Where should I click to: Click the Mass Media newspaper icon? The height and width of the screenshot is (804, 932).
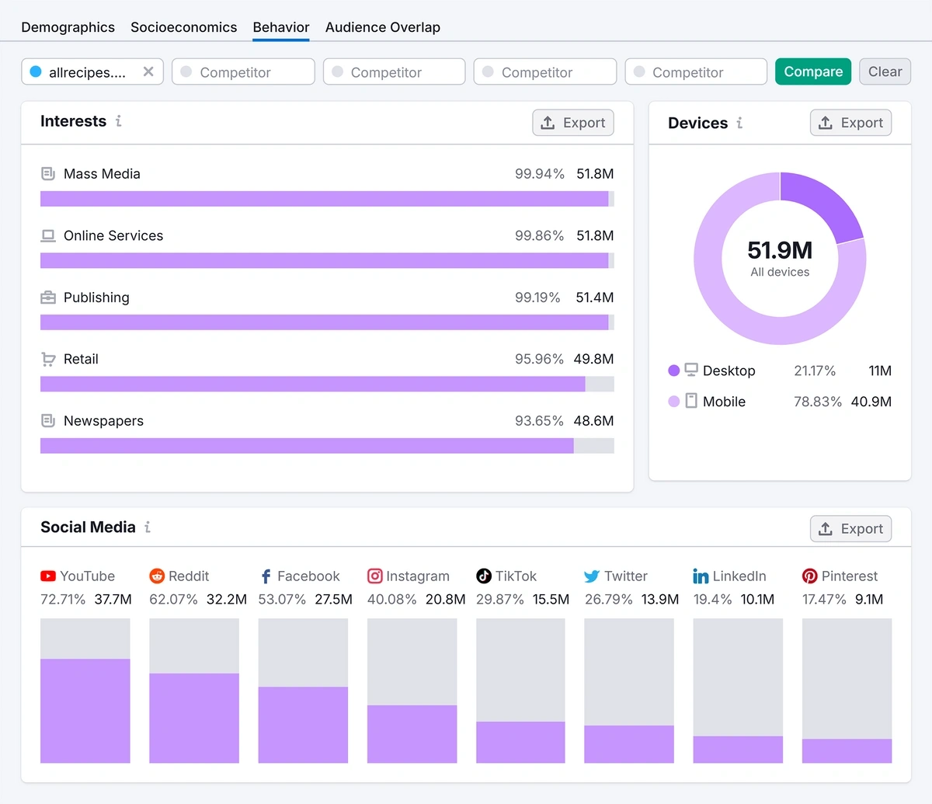click(48, 173)
